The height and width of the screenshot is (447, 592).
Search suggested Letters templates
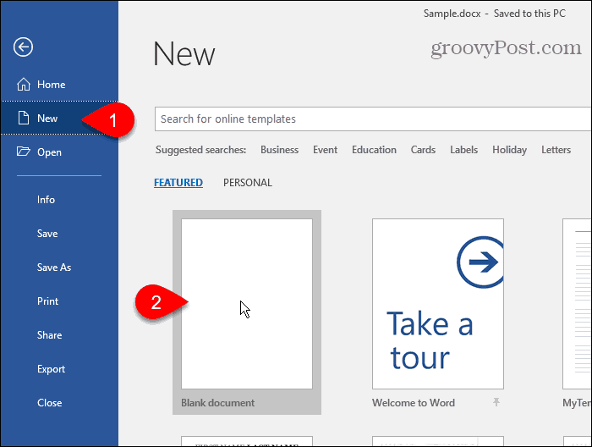click(556, 150)
